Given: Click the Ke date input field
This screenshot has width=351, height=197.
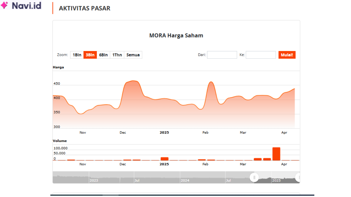Looking at the screenshot, I should (x=261, y=55).
